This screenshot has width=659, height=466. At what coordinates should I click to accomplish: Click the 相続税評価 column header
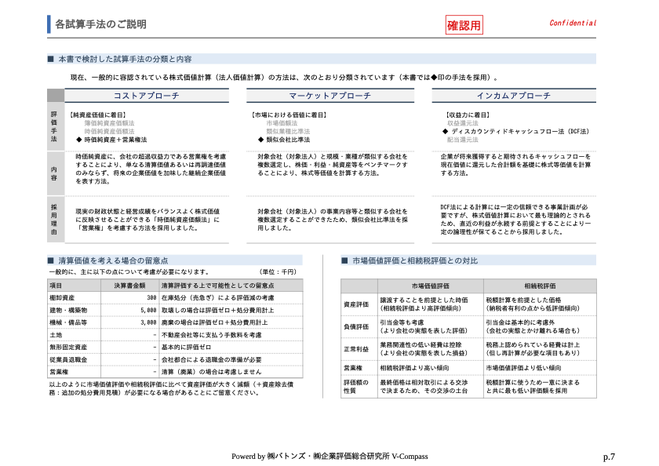click(540, 286)
